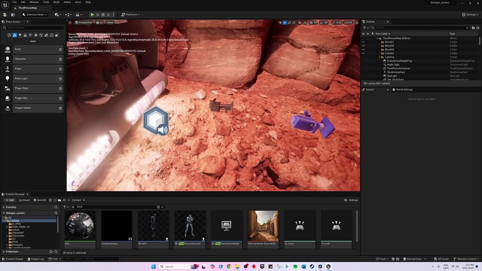Select the bike asset thumbnail

(79, 229)
